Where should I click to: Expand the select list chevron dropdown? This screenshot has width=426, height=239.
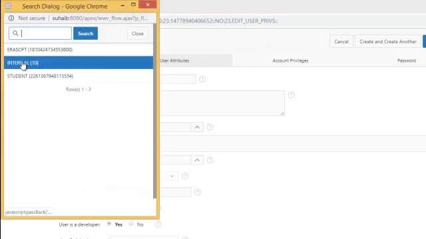pyautogui.click(x=172, y=176)
